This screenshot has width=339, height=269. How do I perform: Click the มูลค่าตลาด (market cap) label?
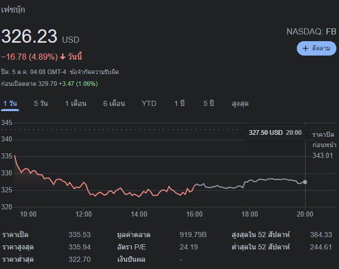tap(134, 235)
